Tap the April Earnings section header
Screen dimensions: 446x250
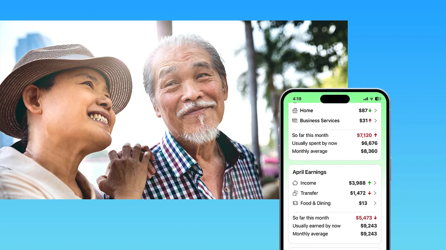tap(309, 172)
